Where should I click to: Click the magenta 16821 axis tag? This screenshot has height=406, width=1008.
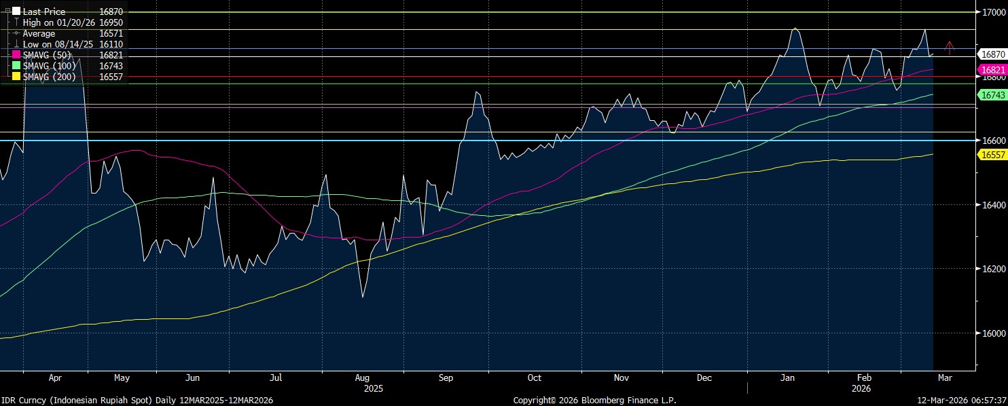[x=992, y=70]
